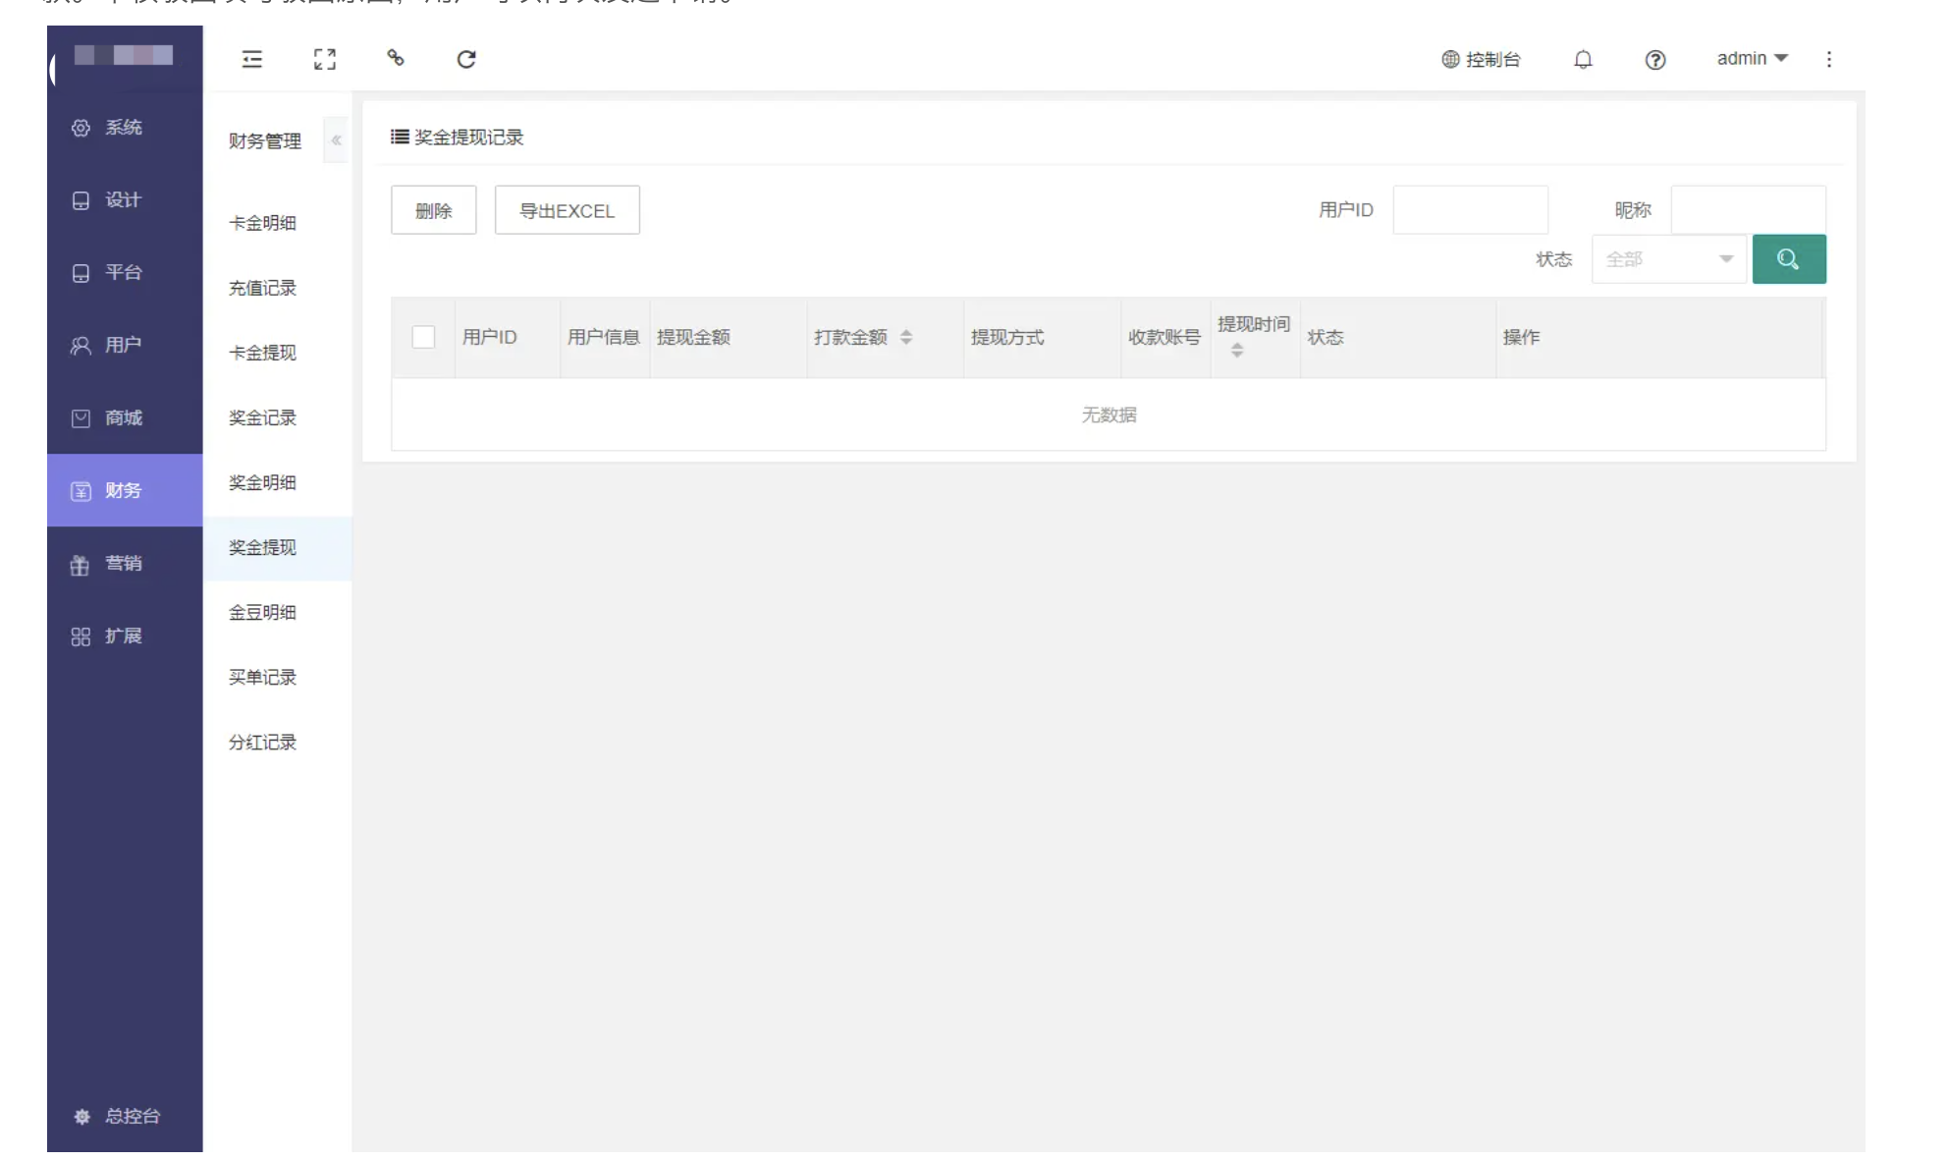
Task: Open 商城 in the left sidebar
Action: click(125, 418)
